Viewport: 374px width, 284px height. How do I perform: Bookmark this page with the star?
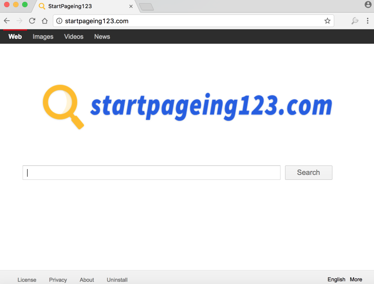(x=327, y=21)
